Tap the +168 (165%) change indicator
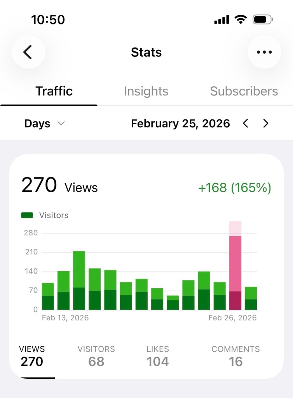 click(234, 188)
